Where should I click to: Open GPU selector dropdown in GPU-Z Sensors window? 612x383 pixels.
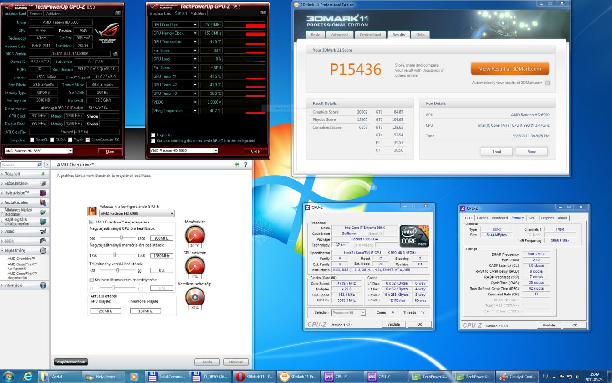(216, 151)
